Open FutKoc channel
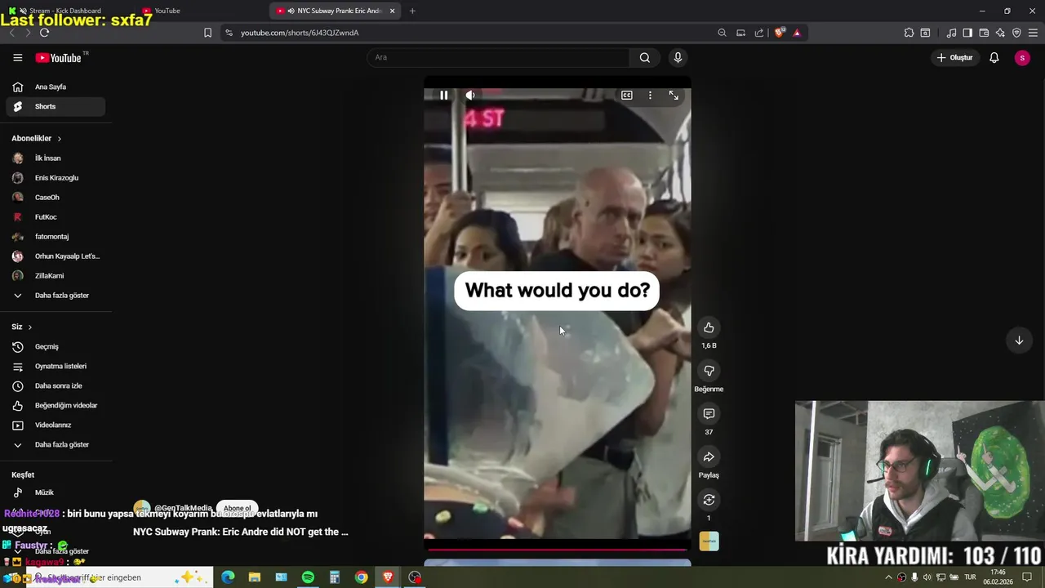Viewport: 1045px width, 588px height. click(56, 216)
